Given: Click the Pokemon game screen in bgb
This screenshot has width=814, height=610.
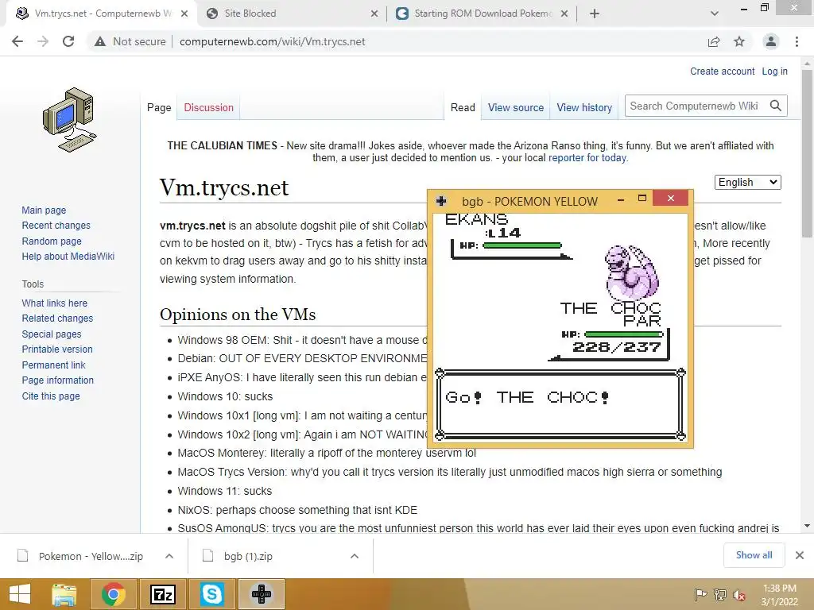Looking at the screenshot, I should pyautogui.click(x=560, y=328).
